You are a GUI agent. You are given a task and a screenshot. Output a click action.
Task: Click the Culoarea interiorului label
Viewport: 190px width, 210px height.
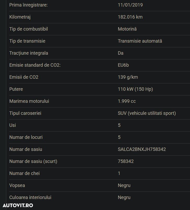coord(30,197)
